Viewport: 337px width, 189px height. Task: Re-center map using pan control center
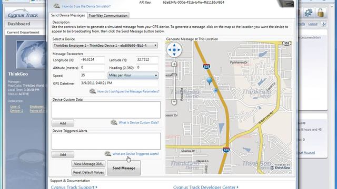[x=174, y=50]
